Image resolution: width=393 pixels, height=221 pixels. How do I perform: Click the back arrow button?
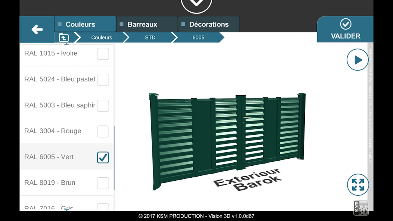[x=37, y=29]
